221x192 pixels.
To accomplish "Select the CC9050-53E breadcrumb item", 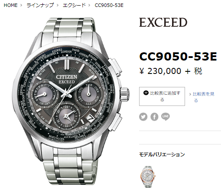I will pyautogui.click(x=109, y=5).
